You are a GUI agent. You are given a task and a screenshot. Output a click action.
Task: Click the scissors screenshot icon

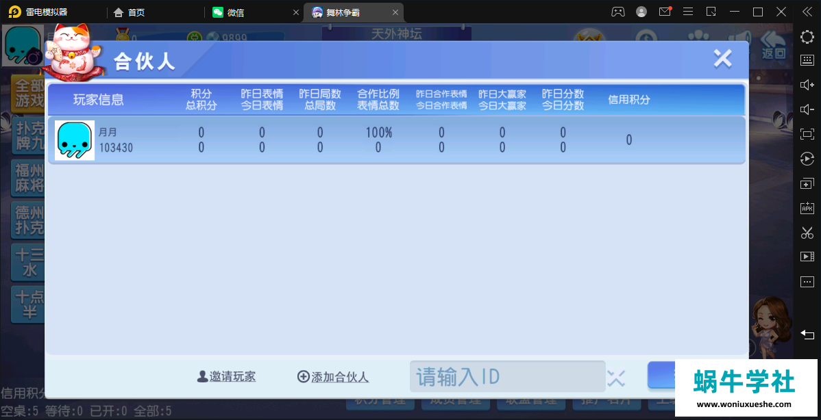tap(807, 233)
